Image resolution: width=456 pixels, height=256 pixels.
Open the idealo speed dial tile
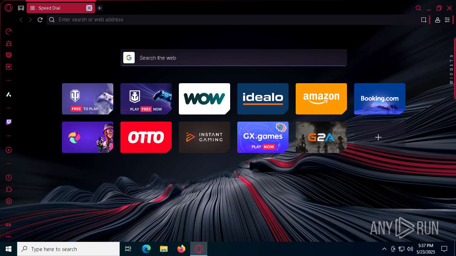point(263,99)
